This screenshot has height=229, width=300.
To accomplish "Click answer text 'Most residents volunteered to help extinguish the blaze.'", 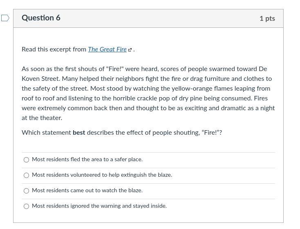I will pyautogui.click(x=102, y=175).
